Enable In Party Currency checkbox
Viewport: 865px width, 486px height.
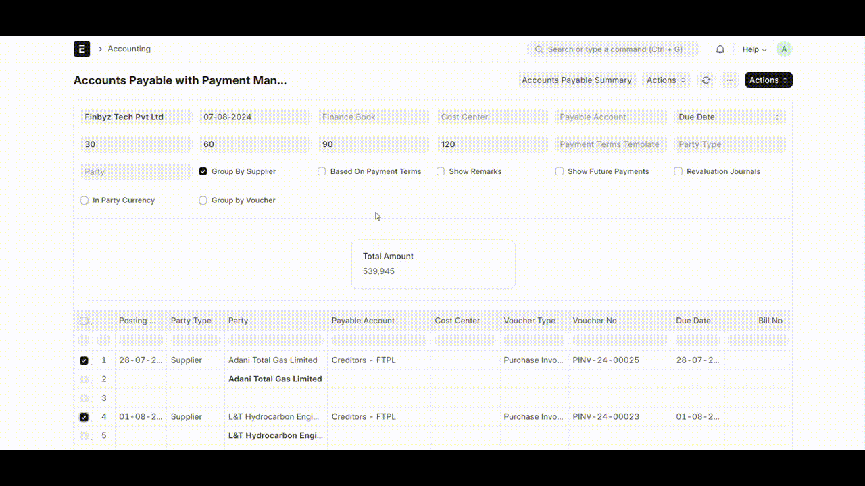pos(84,200)
